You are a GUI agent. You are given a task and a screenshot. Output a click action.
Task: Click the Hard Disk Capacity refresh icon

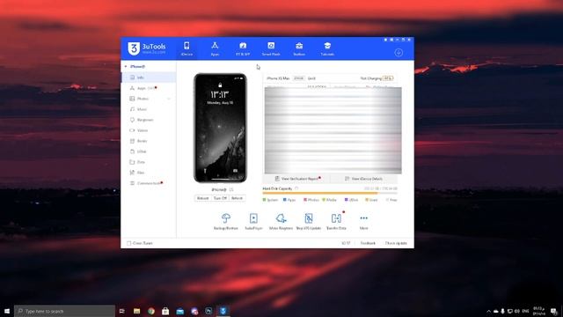296,188
